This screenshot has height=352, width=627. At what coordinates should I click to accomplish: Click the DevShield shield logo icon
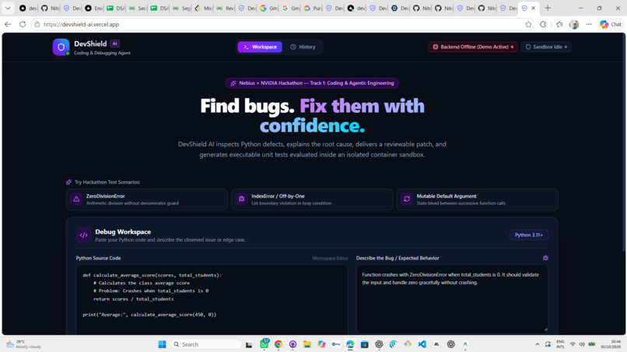(61, 47)
